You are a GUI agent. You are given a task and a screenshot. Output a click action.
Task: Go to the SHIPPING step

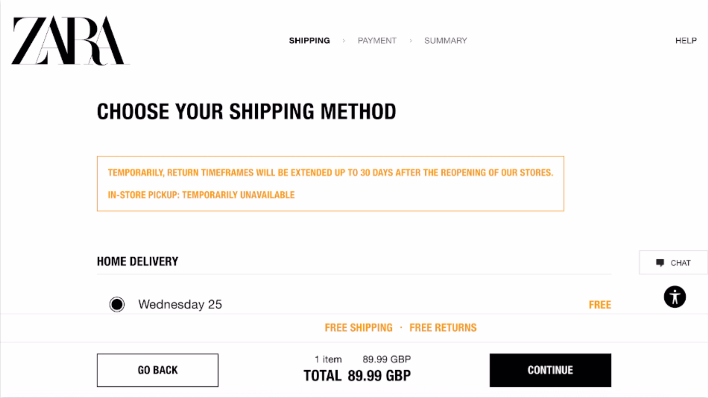point(309,41)
